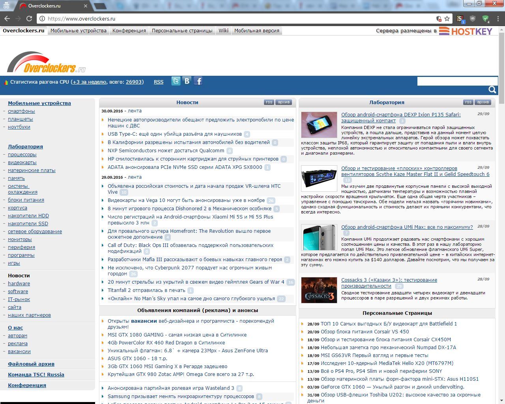Click the архив button in Лаборатория header
The width and height of the screenshot is (505, 404).
[x=483, y=102]
